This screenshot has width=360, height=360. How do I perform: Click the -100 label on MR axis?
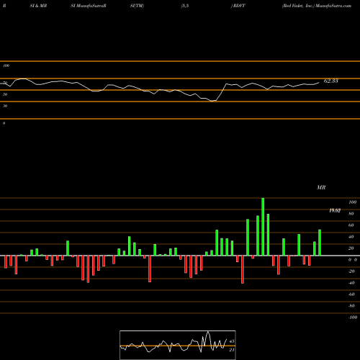(x=353, y=318)
